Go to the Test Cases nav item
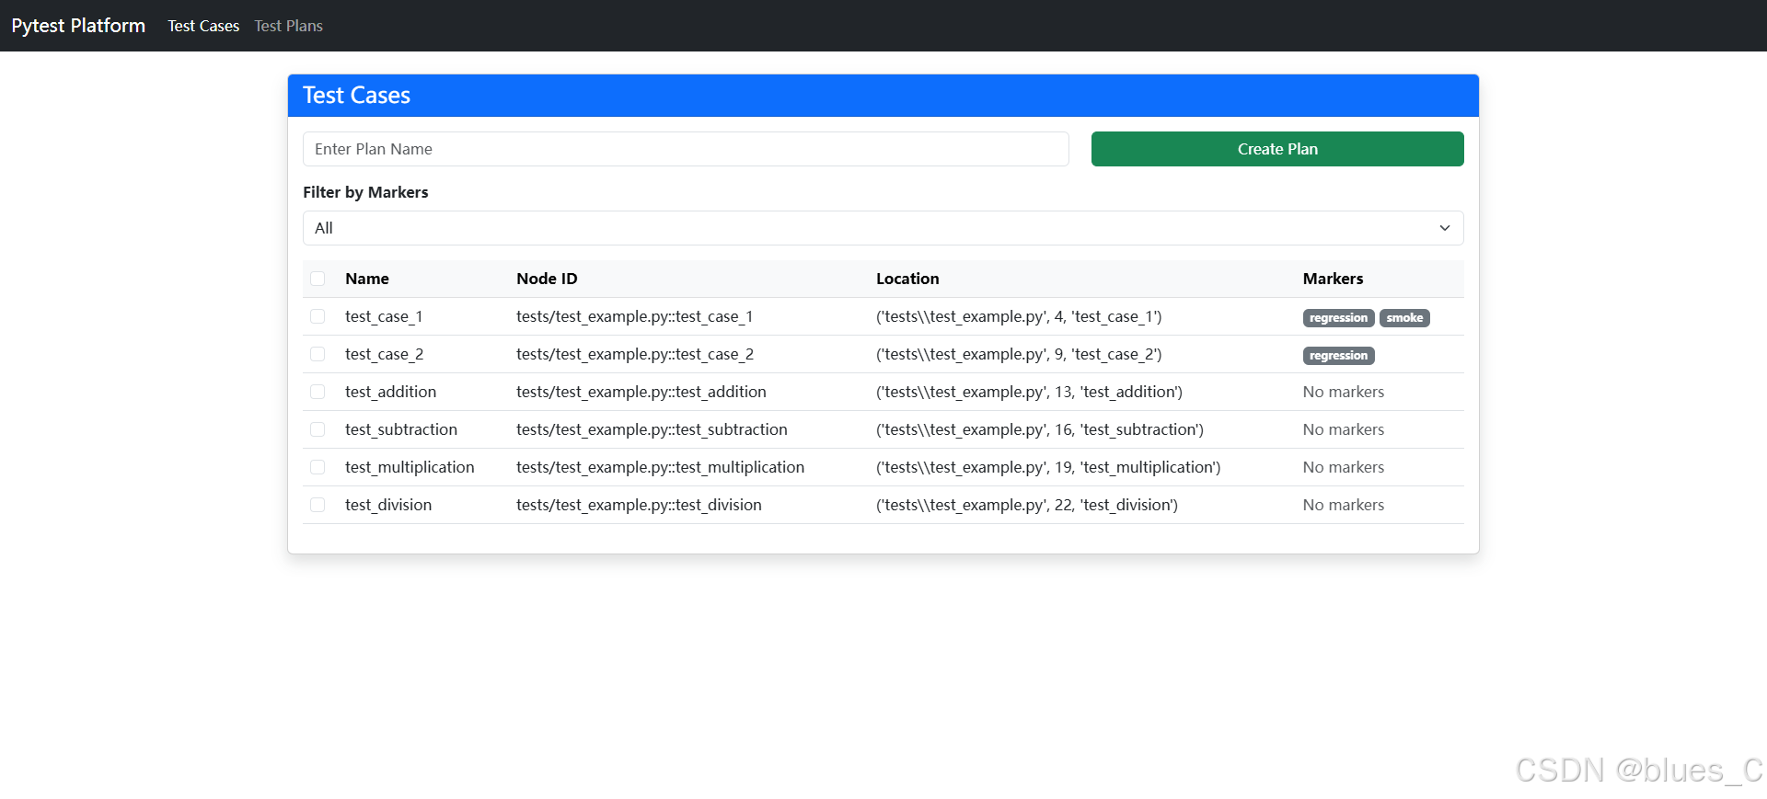This screenshot has height=799, width=1767. pyautogui.click(x=203, y=26)
